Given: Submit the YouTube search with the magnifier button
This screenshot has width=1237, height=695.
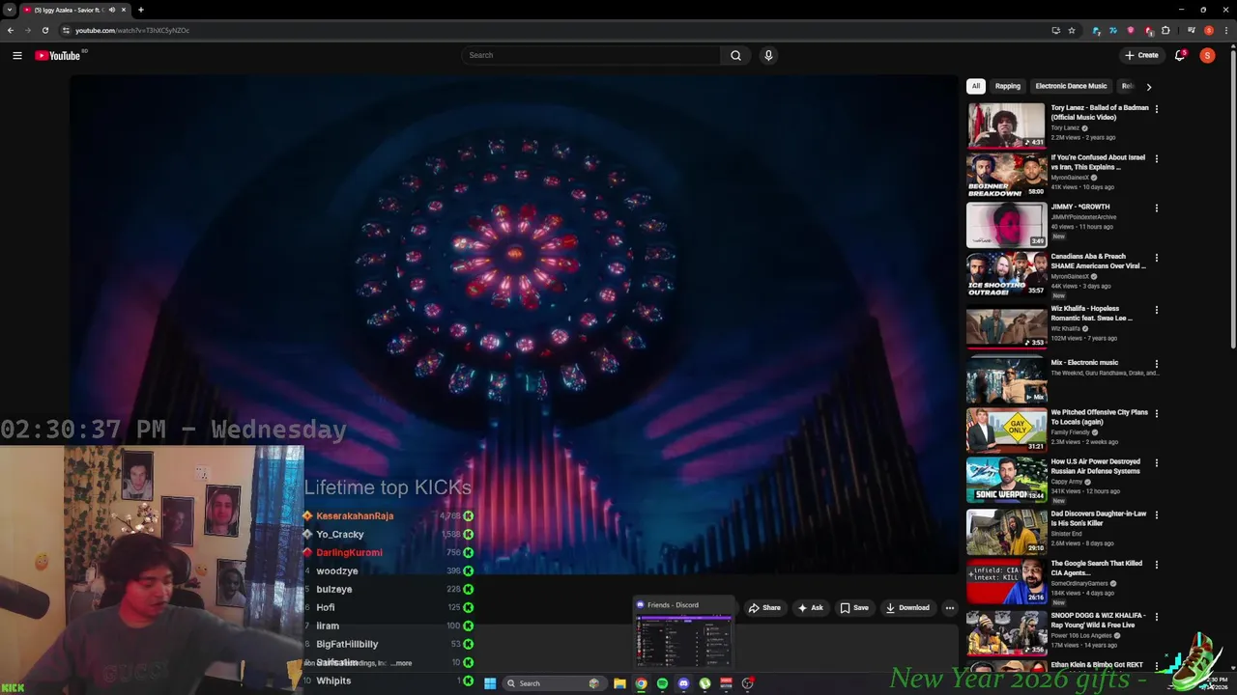Looking at the screenshot, I should pyautogui.click(x=735, y=55).
